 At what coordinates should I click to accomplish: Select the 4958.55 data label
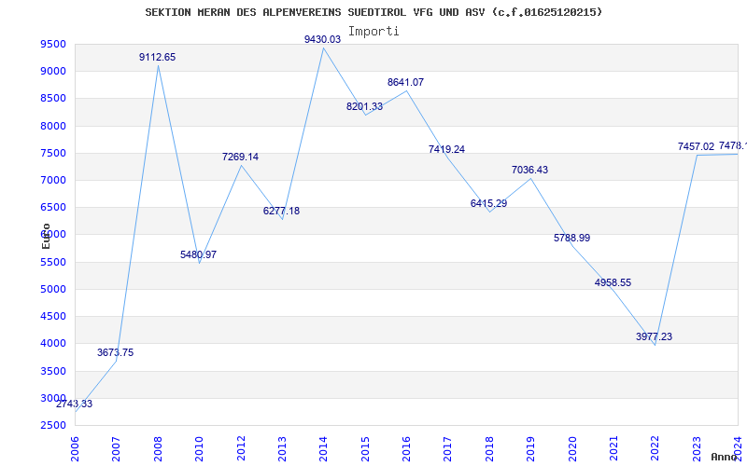613,283
